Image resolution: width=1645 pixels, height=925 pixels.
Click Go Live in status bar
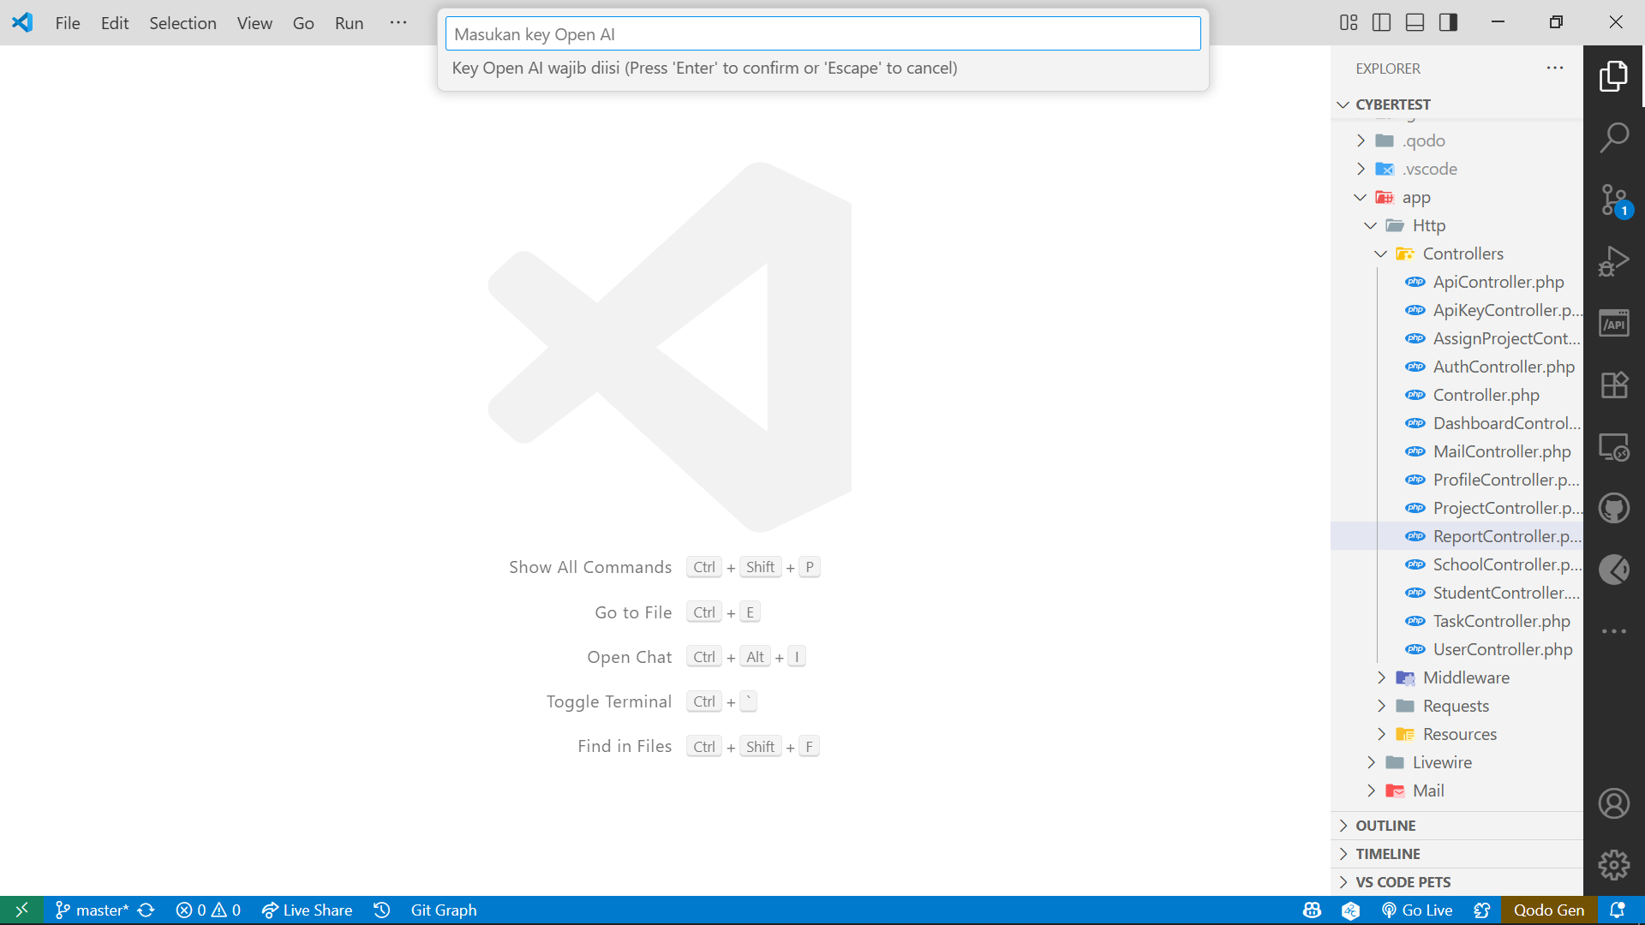coord(1417,910)
